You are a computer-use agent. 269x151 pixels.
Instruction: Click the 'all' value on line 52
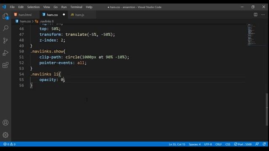81,62
